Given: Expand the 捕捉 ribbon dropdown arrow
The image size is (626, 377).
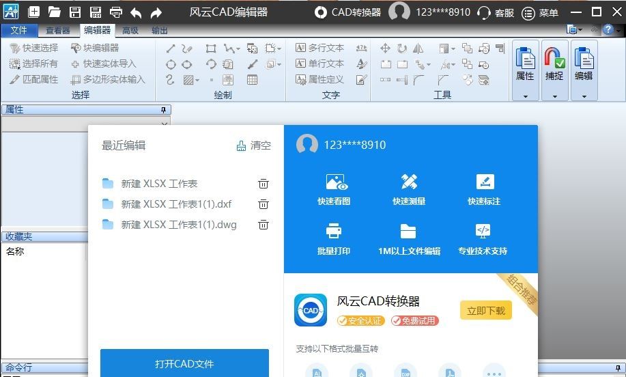Looking at the screenshot, I should click(554, 96).
